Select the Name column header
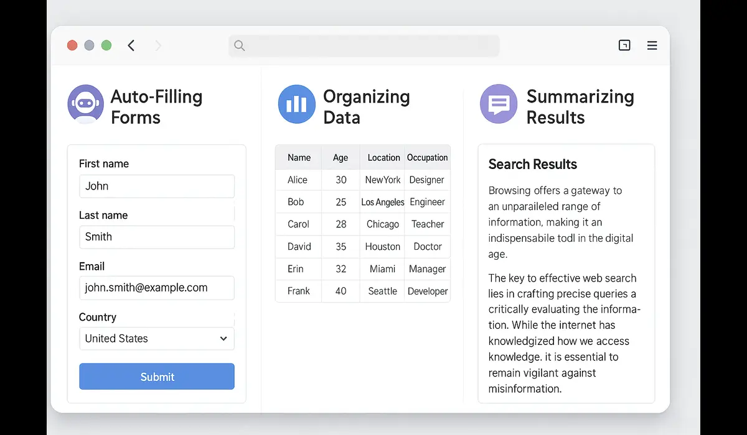The height and width of the screenshot is (435, 747). tap(298, 157)
